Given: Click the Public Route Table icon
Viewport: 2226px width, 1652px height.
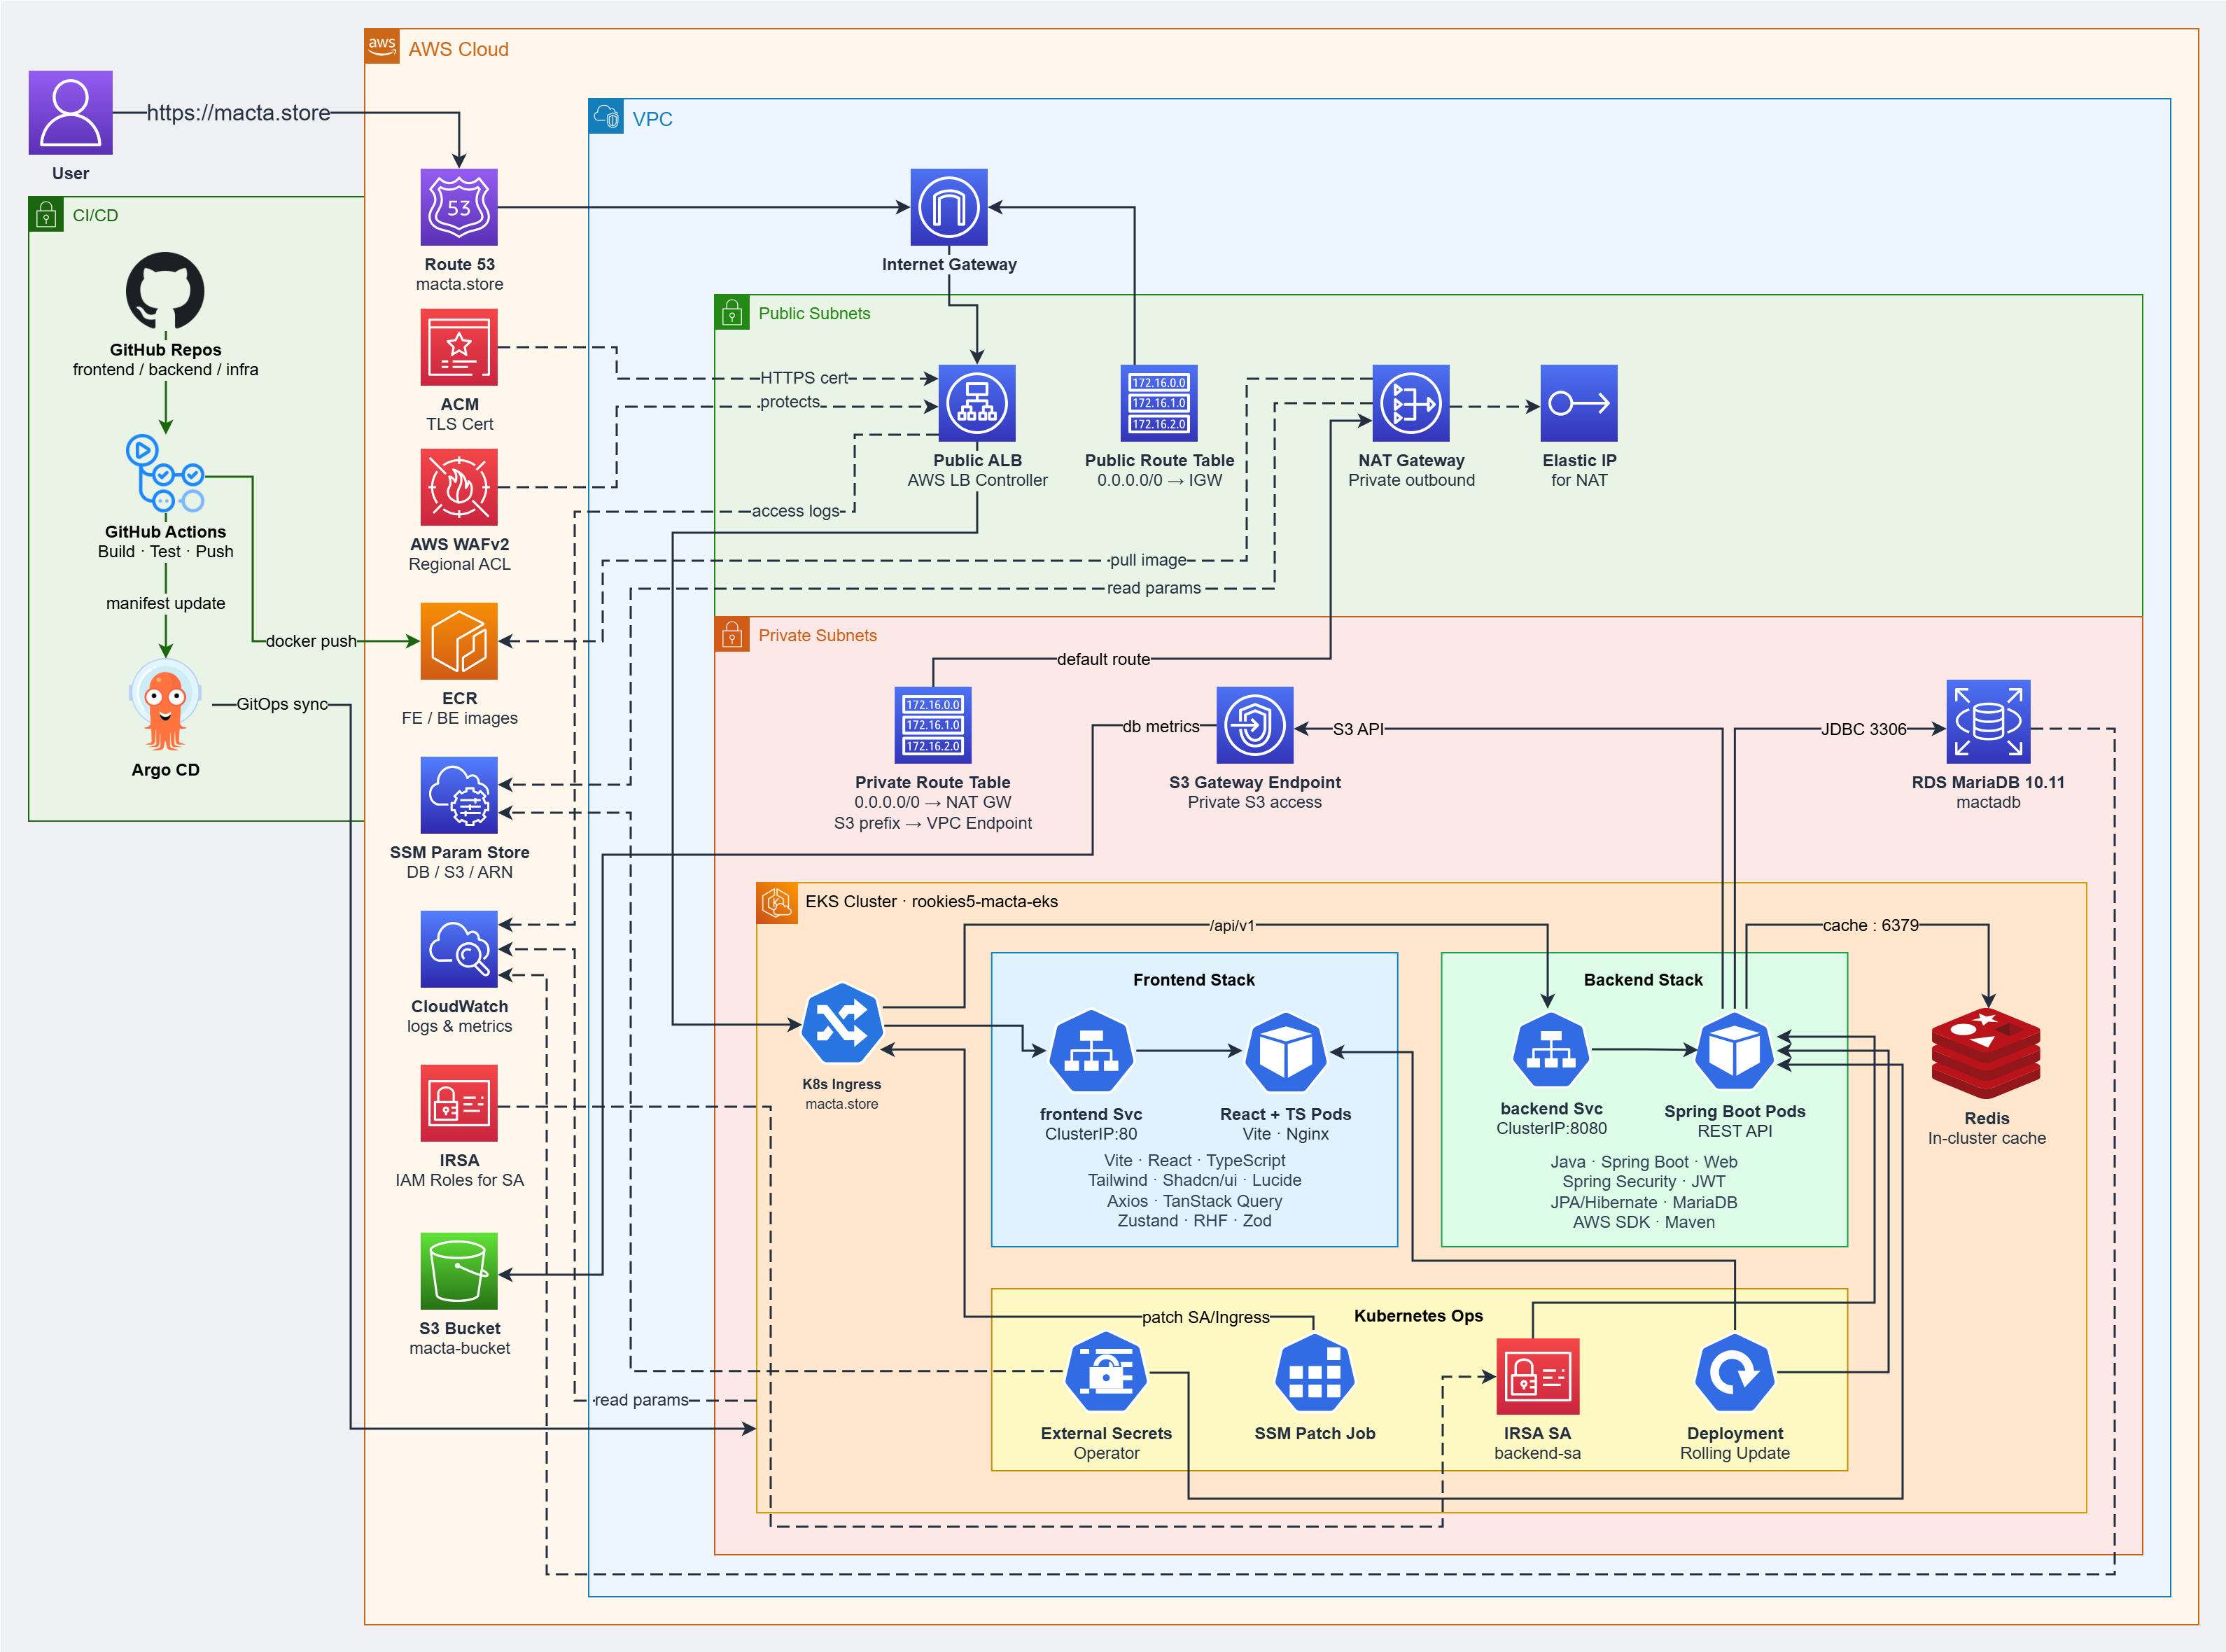Looking at the screenshot, I should [1159, 403].
